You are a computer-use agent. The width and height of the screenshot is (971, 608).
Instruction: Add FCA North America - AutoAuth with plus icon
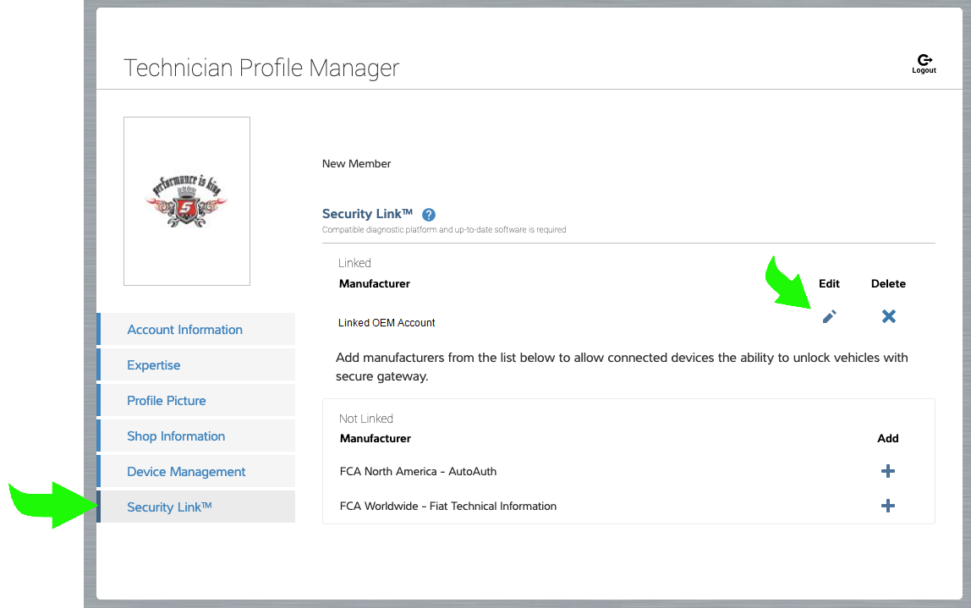tap(888, 471)
